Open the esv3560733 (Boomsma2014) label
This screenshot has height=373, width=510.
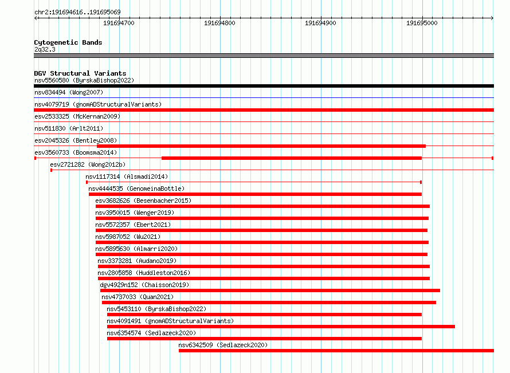[x=76, y=152]
